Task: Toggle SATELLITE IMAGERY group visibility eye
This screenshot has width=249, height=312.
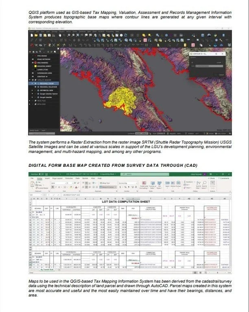Action: 33,80
